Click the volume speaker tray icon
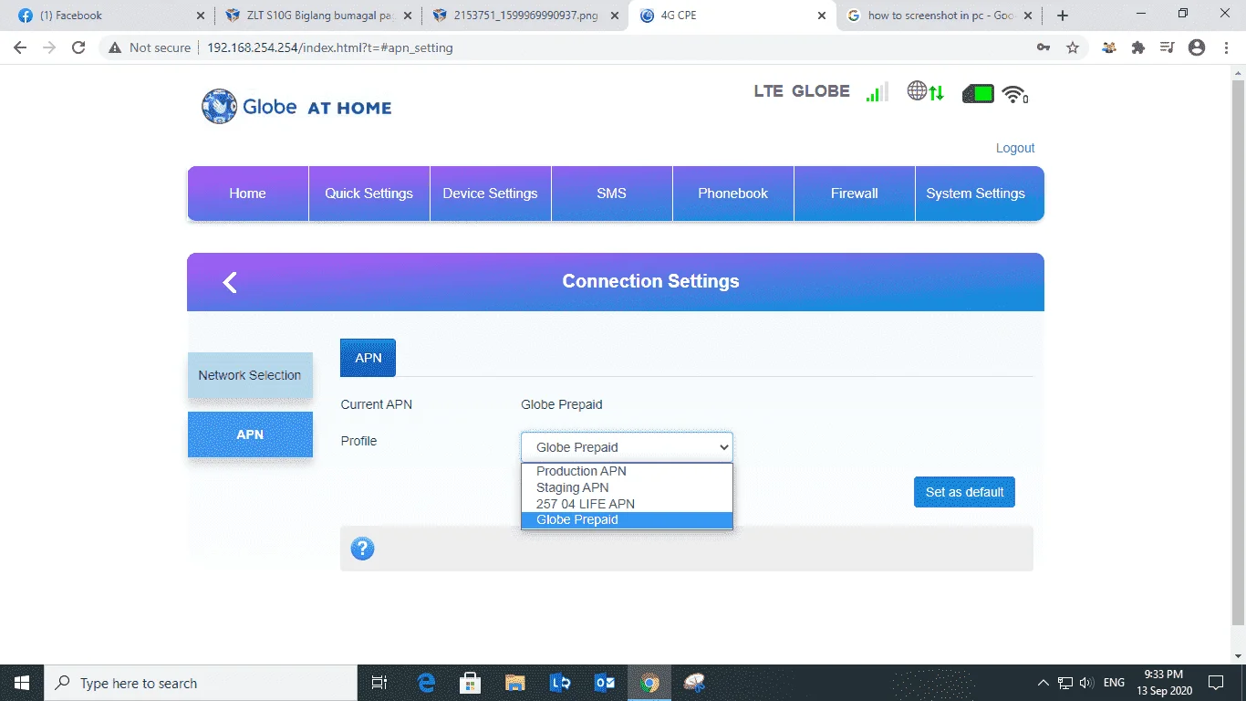 pyautogui.click(x=1086, y=683)
